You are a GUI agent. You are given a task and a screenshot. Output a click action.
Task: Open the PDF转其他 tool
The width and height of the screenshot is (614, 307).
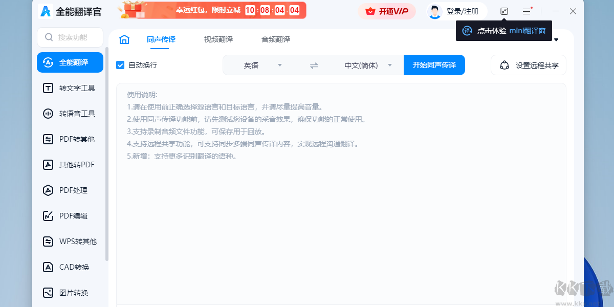pyautogui.click(x=70, y=139)
